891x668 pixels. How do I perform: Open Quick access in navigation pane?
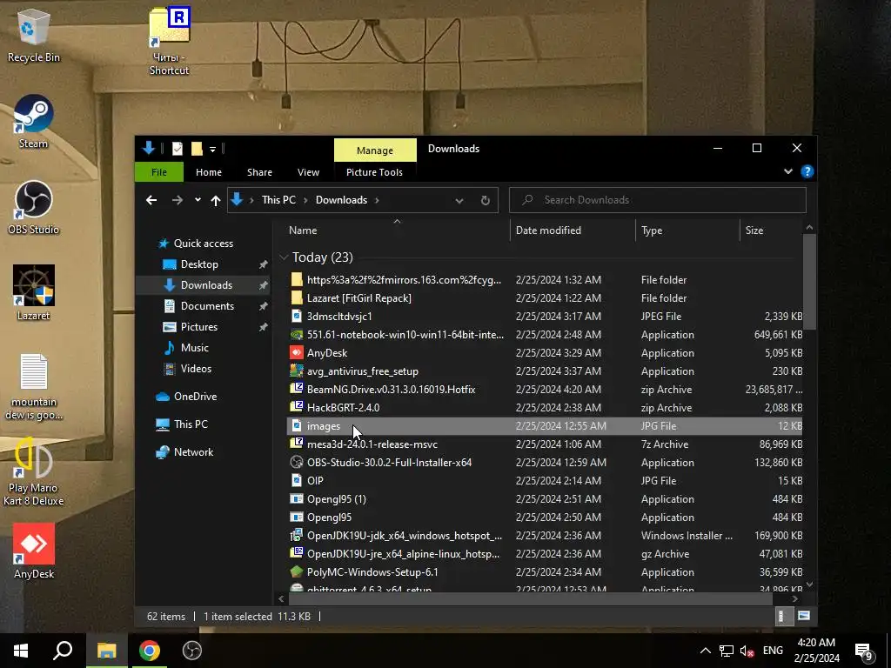tap(204, 244)
